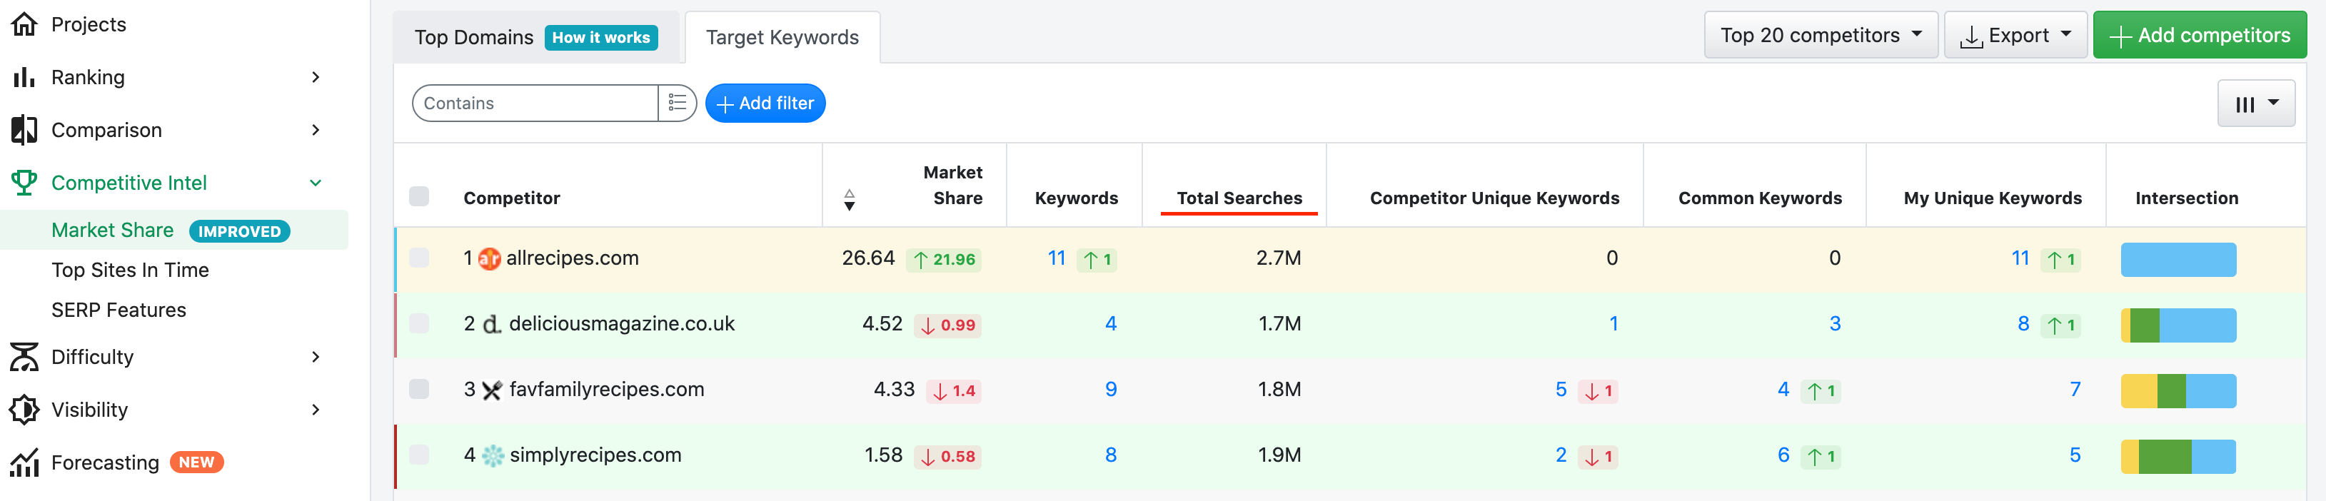Image resolution: width=2326 pixels, height=501 pixels.
Task: Click the deliciousmagazine.co.uk intersection bar
Action: 2178,325
